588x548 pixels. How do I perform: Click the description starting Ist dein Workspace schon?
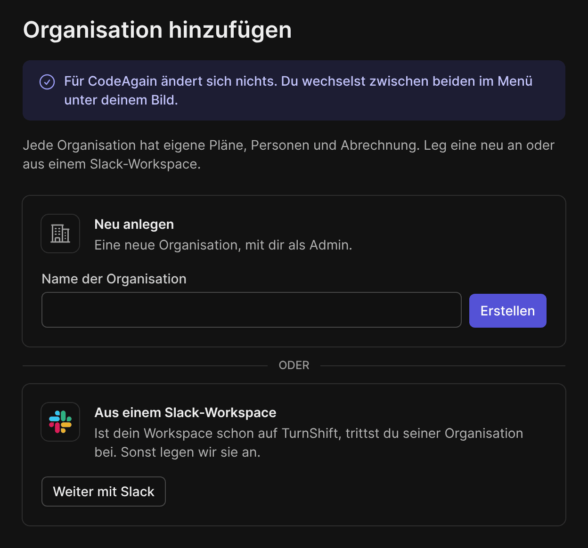coord(309,443)
